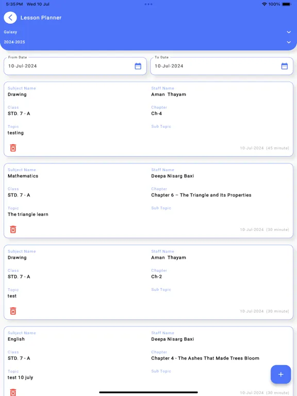Delete the Mathematics lesson entry
Image resolution: width=297 pixels, height=396 pixels.
click(13, 229)
